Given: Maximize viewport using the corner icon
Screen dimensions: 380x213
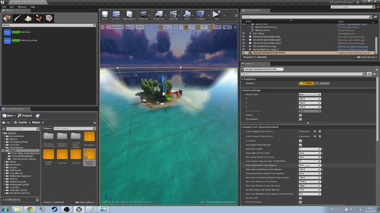Looking at the screenshot, I should click(235, 27).
